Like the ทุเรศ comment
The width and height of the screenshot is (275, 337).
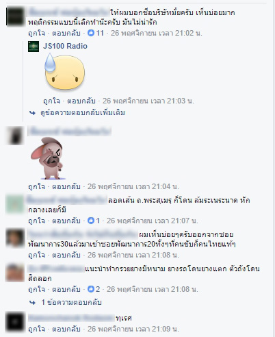click(x=36, y=329)
